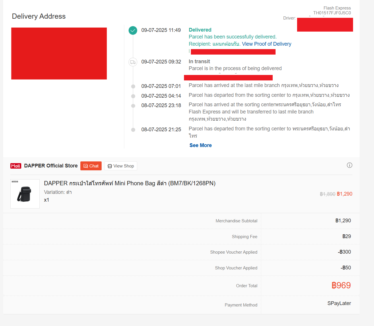Open Chat with DAPPER Official Store
Screen dimensions: 374x326
pos(91,166)
